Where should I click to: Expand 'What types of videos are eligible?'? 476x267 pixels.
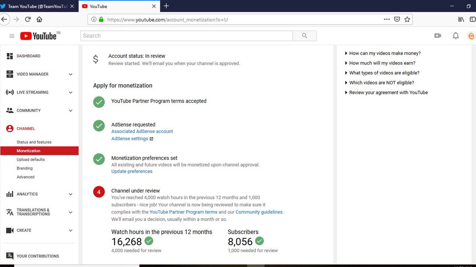coord(382,73)
